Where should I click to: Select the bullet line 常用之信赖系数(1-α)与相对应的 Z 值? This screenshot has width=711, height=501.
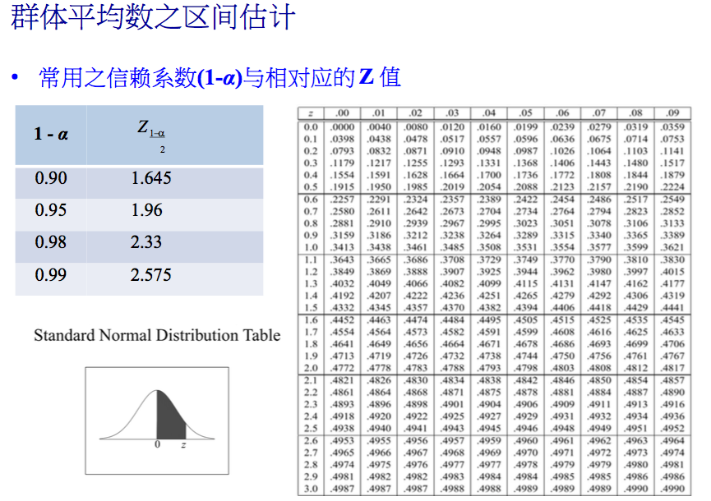[220, 77]
